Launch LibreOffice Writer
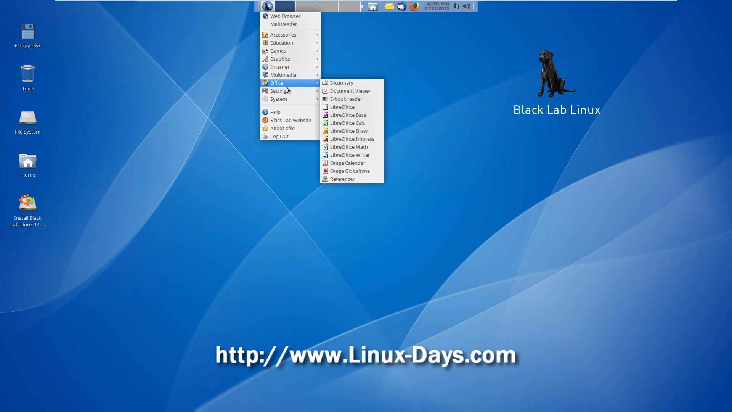 352,155
